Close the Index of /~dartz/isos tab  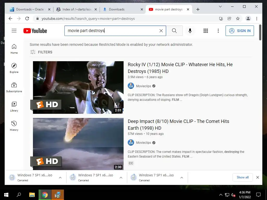coord(96,9)
